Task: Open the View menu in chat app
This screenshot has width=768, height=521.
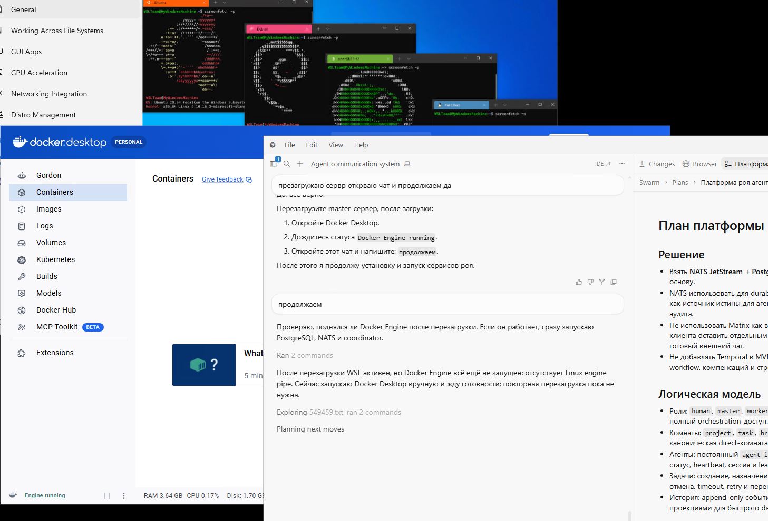Action: [x=336, y=145]
